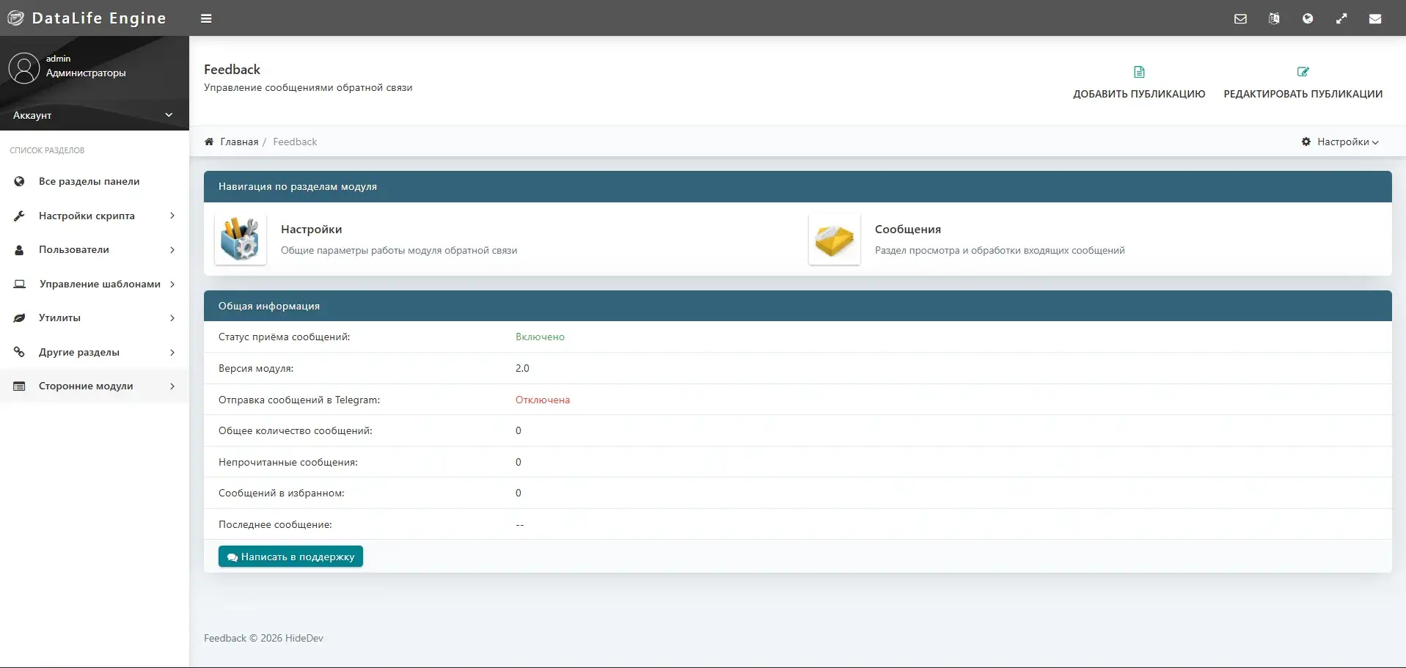Screen dimensions: 1406x668
Task: Click the document icon above Добавить публикацию
Action: pos(1139,72)
